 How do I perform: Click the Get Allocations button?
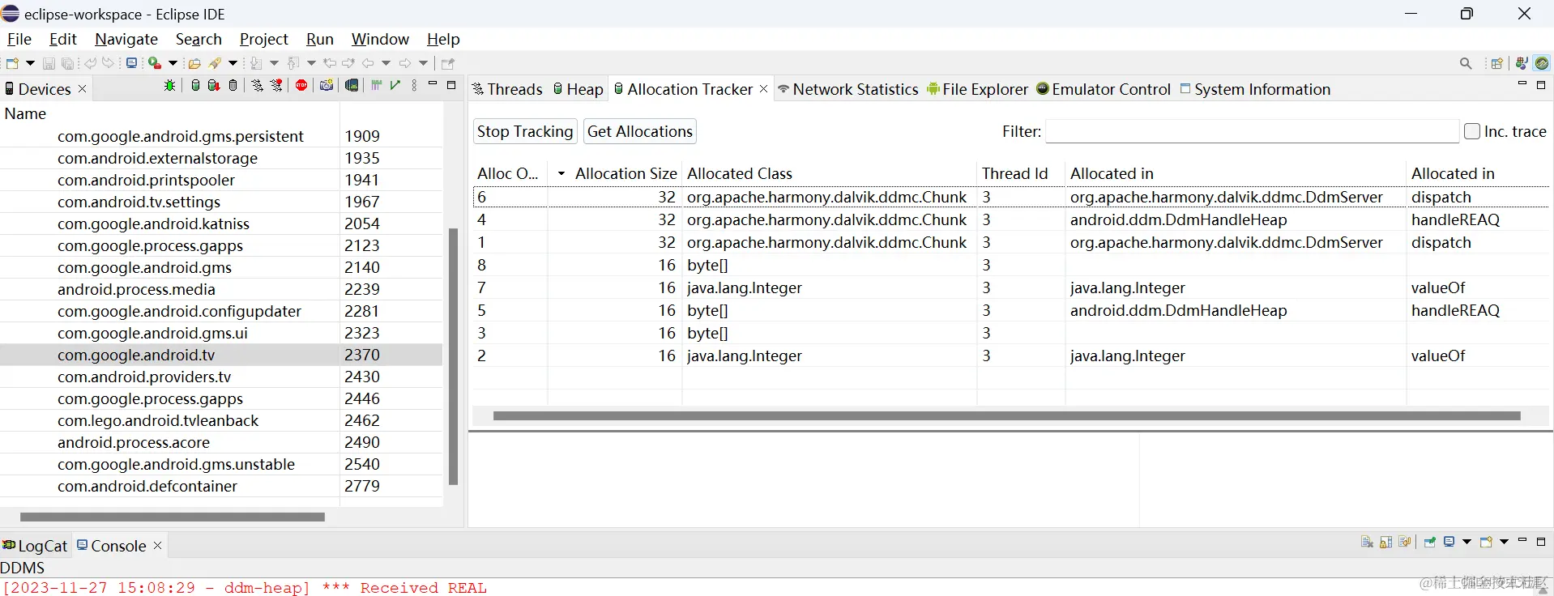[640, 131]
